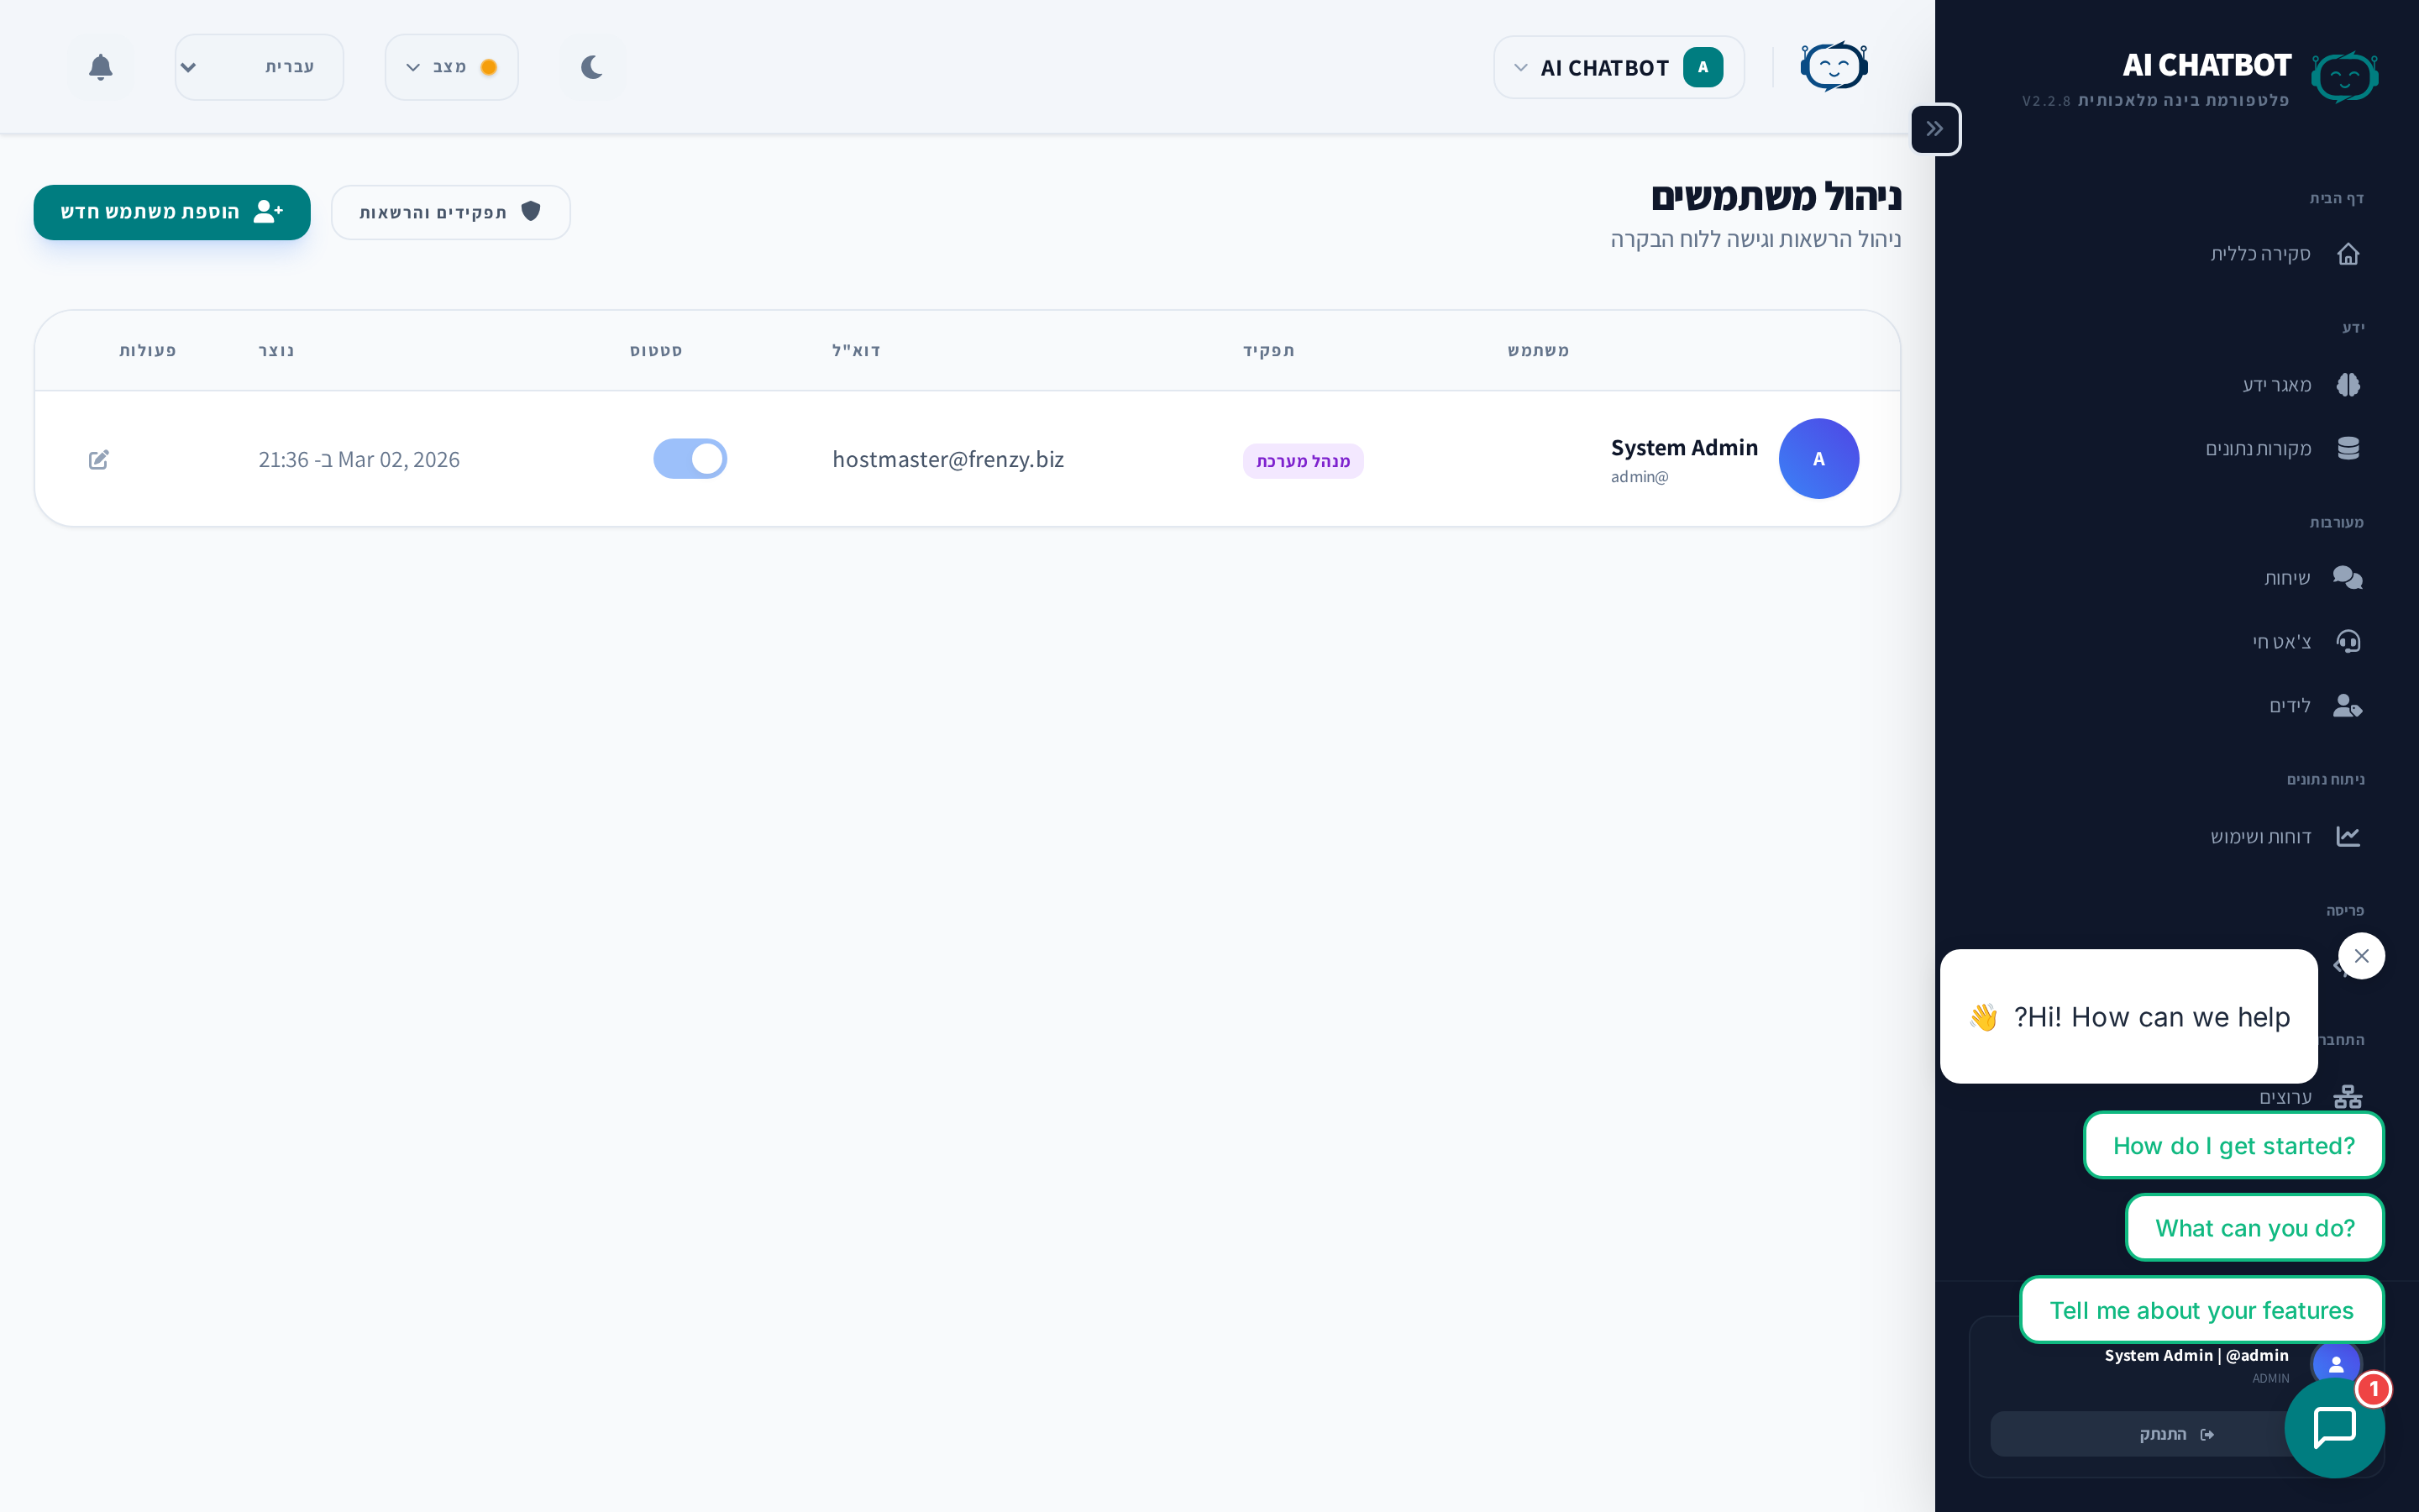The height and width of the screenshot is (1512, 2419).
Task: Collapse the sidebar with double chevron
Action: [1935, 129]
